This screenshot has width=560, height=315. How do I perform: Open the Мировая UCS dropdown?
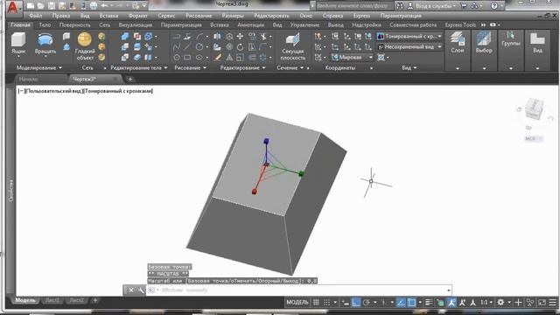[x=352, y=57]
